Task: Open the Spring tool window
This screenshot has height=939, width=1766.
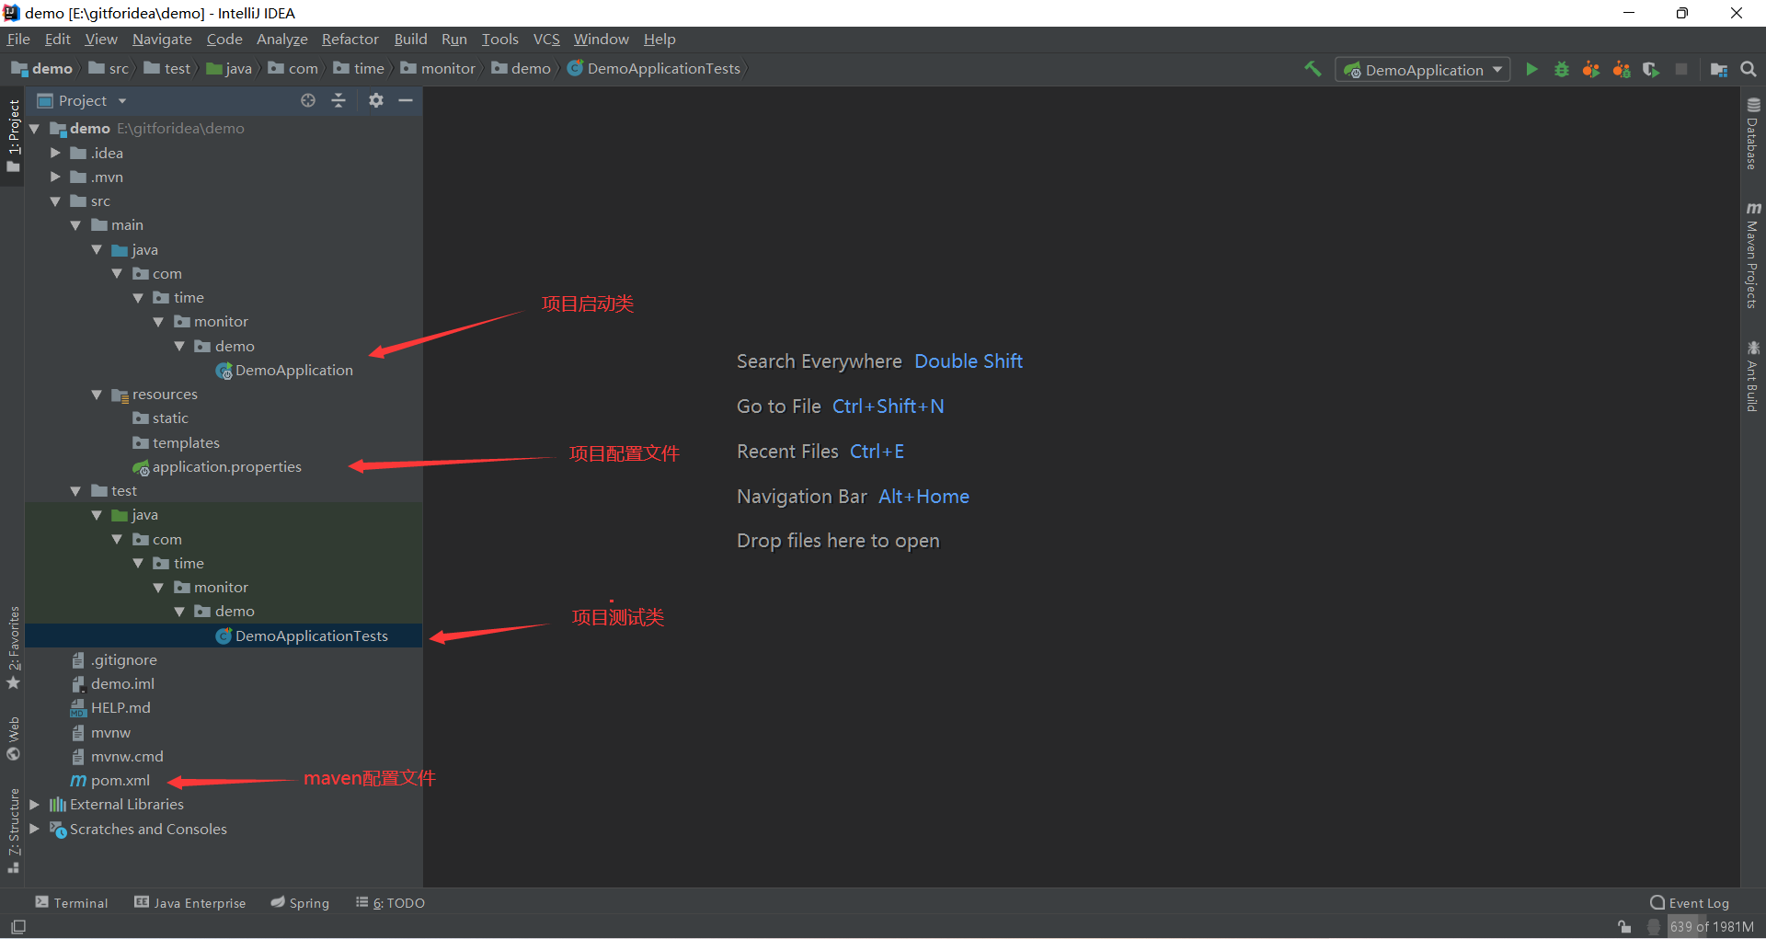Action: 300,903
